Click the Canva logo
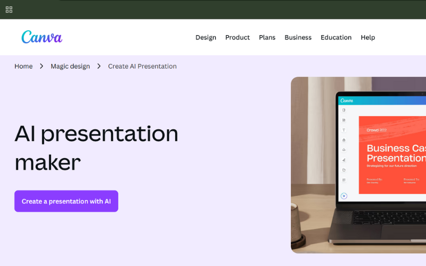 pos(42,37)
